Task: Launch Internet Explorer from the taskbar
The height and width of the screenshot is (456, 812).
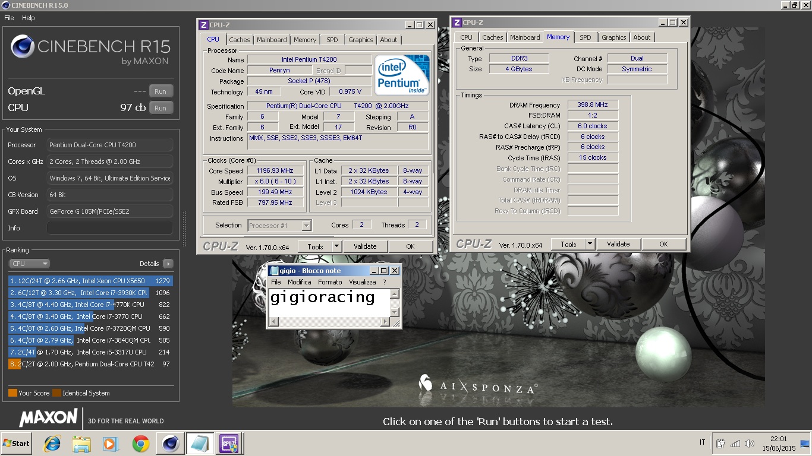Action: (53, 444)
